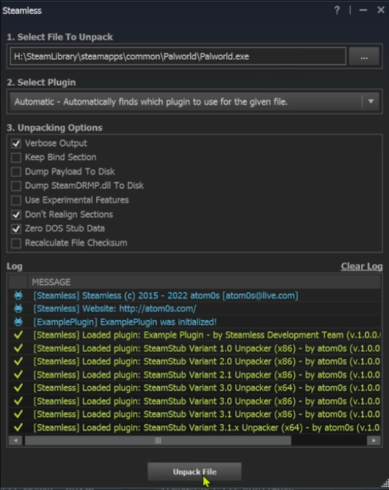Enable Use Experimental Features checkbox
This screenshot has width=389, height=490.
[x=16, y=200]
